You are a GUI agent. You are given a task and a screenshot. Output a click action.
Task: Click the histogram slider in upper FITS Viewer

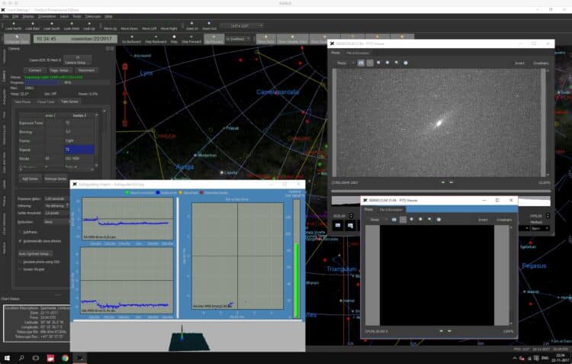click(x=440, y=191)
